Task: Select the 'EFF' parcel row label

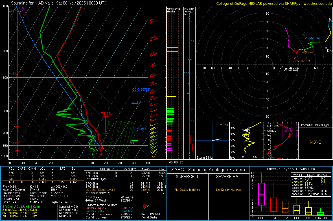Action: pos(11,176)
